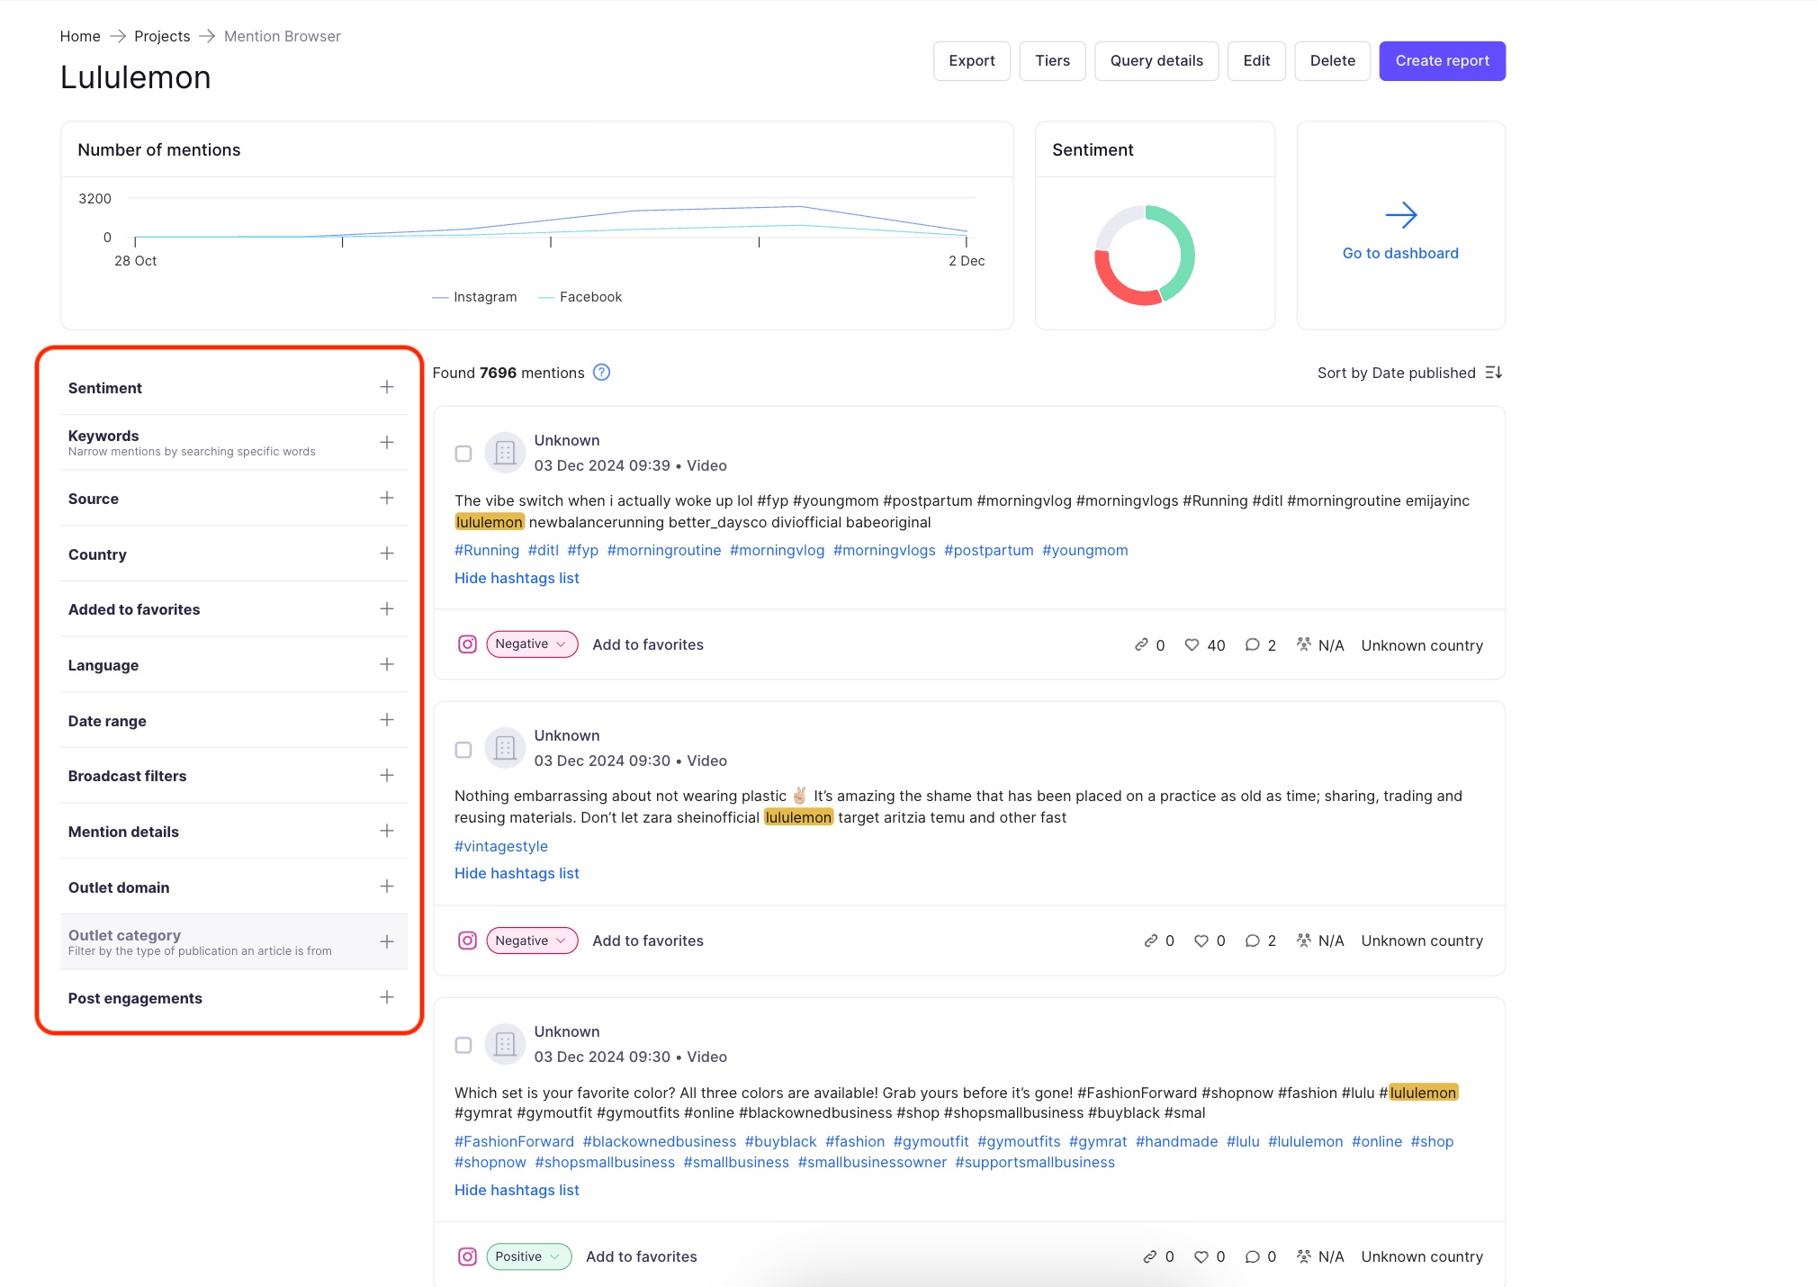Open Sort by Date published menu

pyautogui.click(x=1409, y=373)
